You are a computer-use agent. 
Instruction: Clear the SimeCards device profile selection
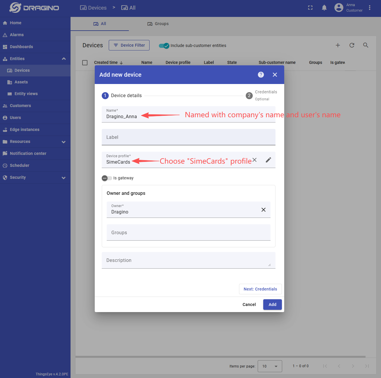click(254, 160)
